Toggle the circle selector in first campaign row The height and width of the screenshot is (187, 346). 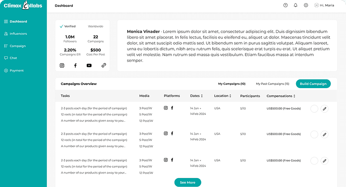[314, 109]
